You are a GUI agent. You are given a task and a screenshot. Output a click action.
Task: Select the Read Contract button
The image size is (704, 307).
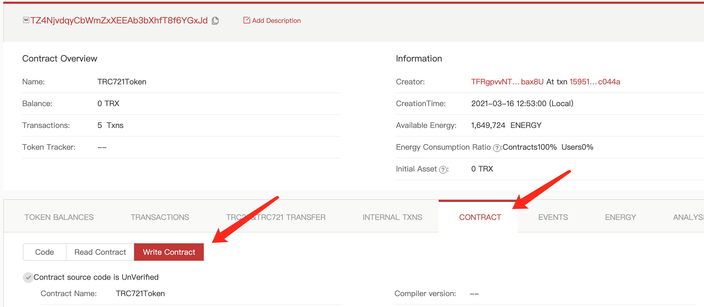click(x=100, y=252)
